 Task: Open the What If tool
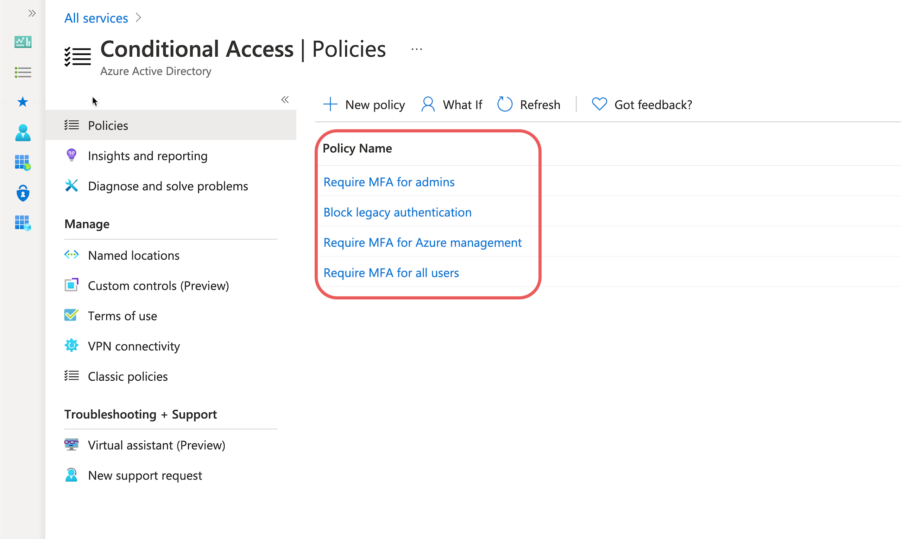click(x=452, y=104)
